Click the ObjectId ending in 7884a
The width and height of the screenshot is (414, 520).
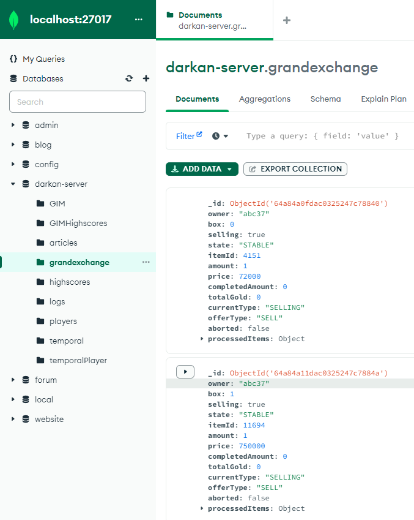coord(309,373)
